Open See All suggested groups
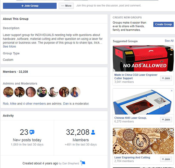The image size is (175, 168). click(x=169, y=41)
